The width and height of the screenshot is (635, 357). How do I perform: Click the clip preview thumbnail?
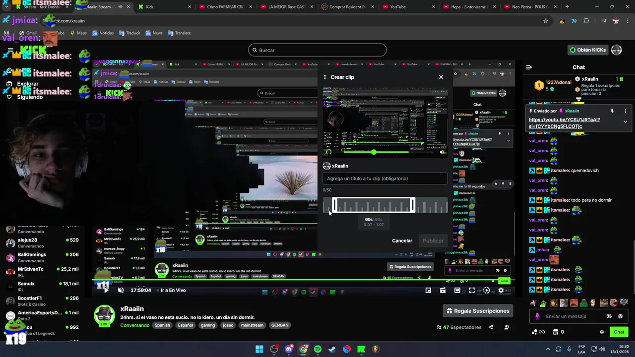385,121
